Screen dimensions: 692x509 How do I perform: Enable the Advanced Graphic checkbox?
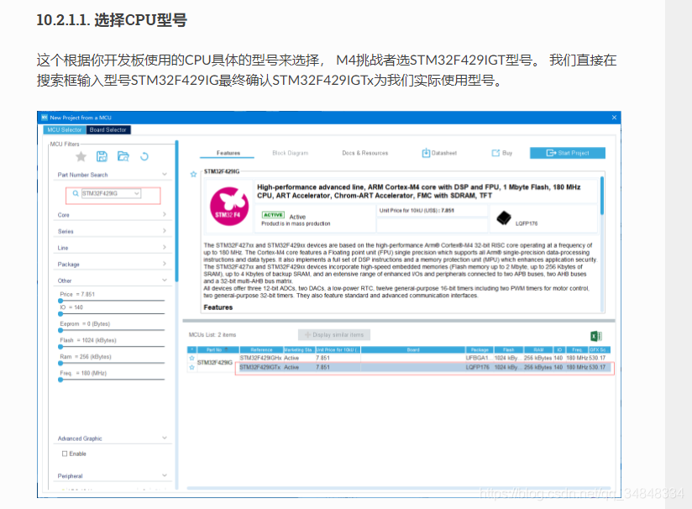point(65,454)
